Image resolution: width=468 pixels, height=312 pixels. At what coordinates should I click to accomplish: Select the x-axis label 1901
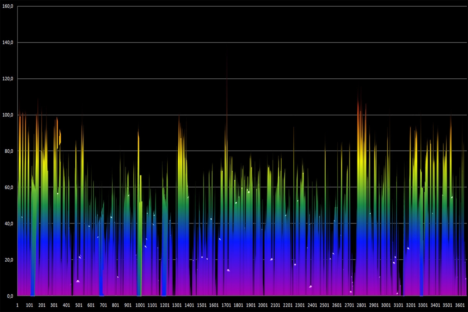pyautogui.click(x=251, y=305)
